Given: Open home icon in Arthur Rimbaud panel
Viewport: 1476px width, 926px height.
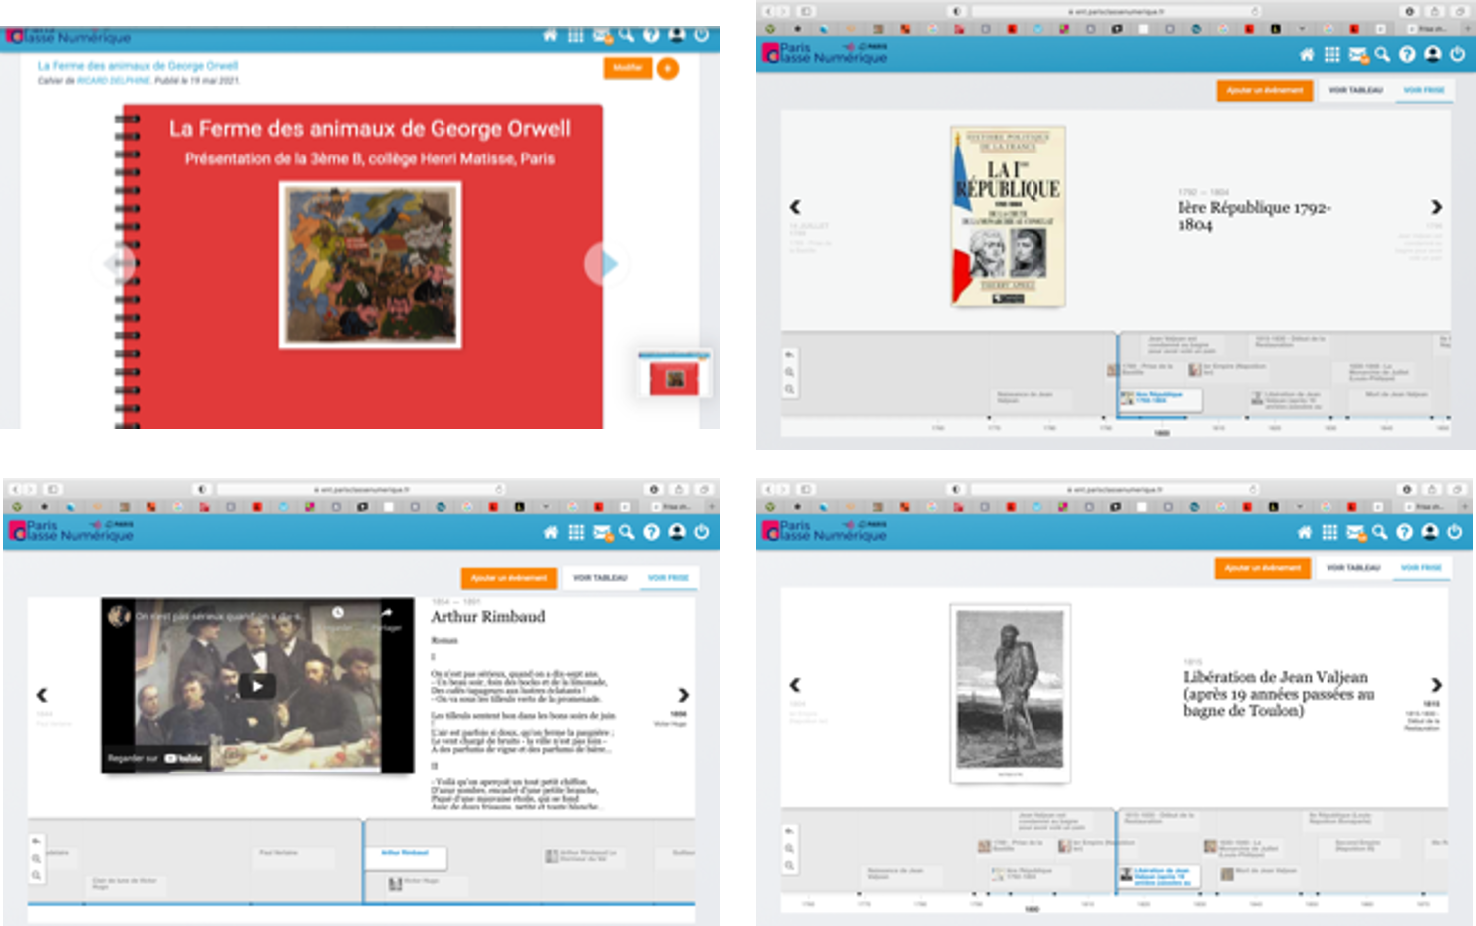Looking at the screenshot, I should [x=550, y=532].
